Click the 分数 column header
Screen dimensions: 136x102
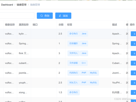point(61,25)
